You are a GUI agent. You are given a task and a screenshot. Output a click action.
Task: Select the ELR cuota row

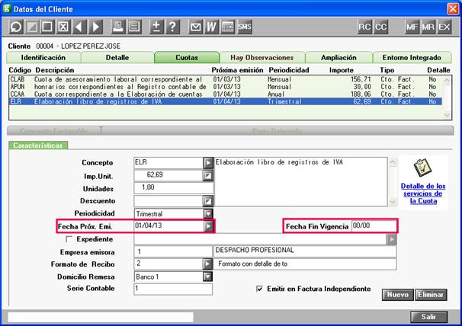coord(226,101)
